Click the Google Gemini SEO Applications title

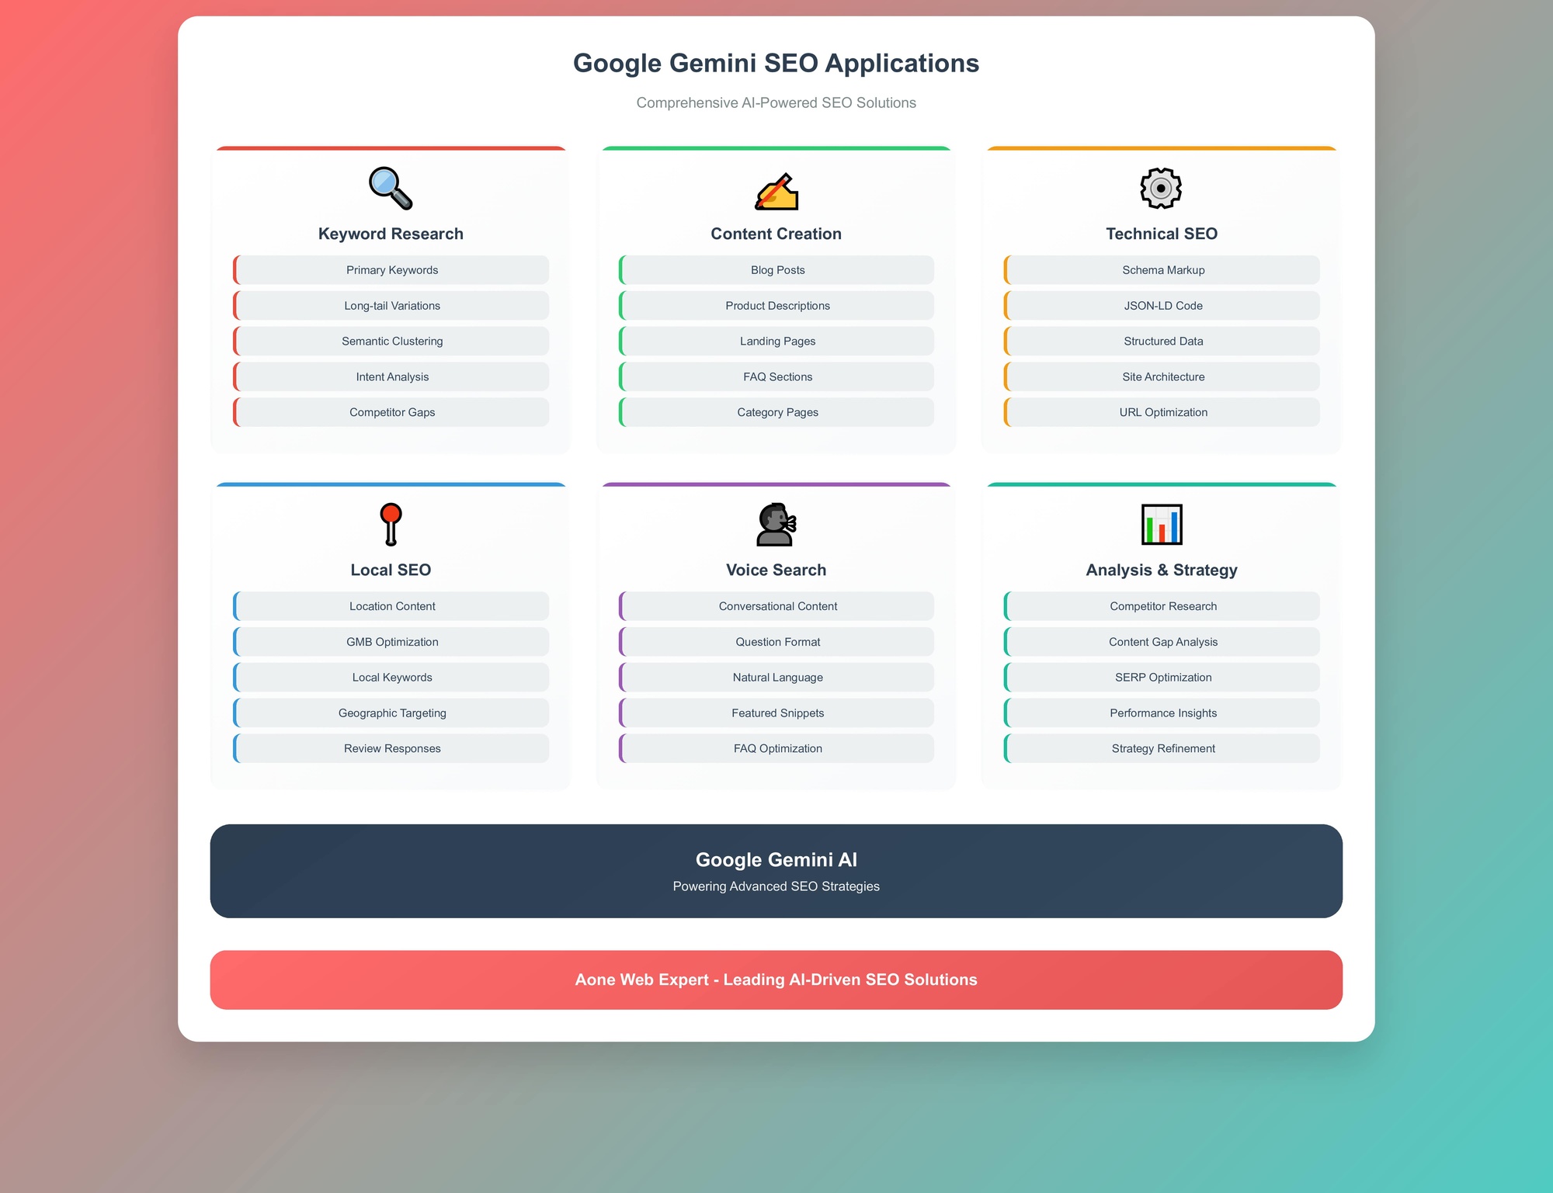[776, 63]
